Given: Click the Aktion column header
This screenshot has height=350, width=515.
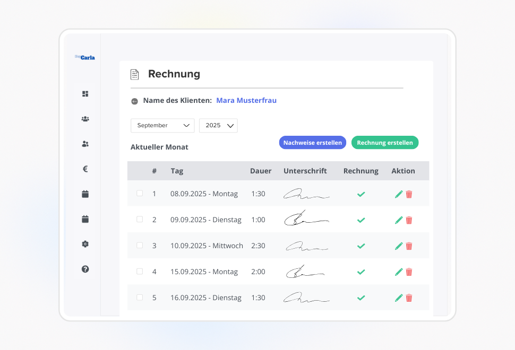Looking at the screenshot, I should pyautogui.click(x=403, y=171).
